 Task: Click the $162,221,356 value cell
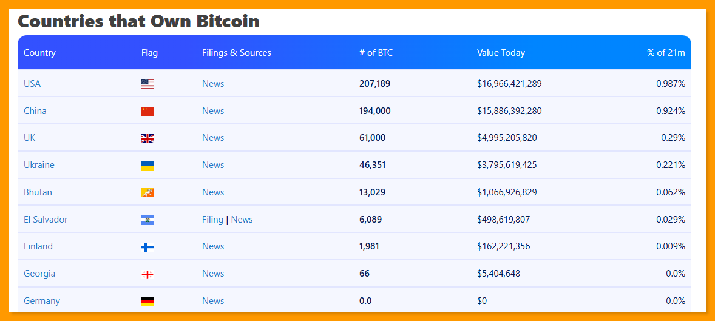coord(503,246)
